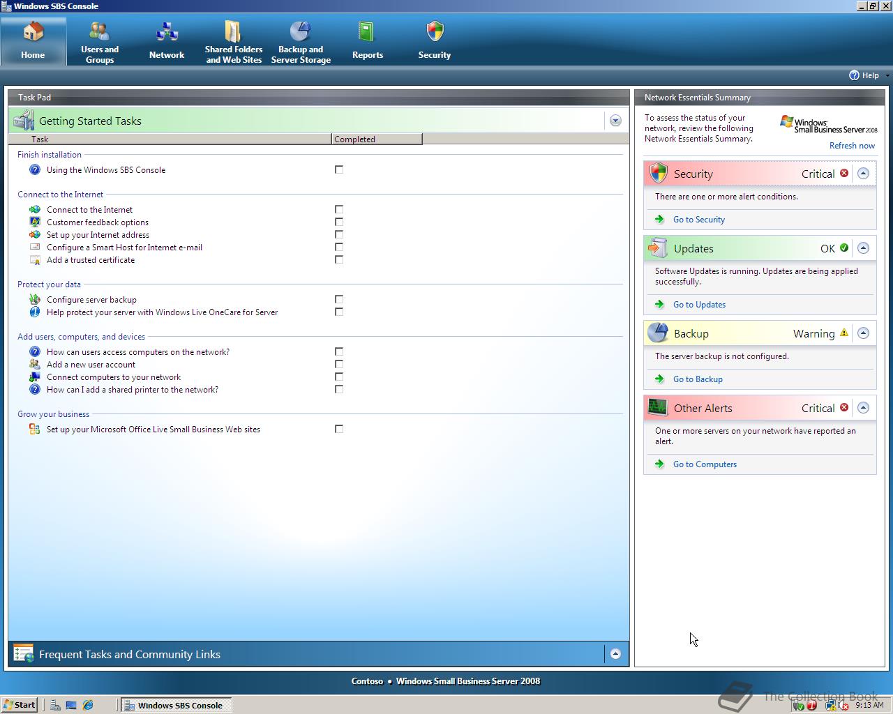The height and width of the screenshot is (714, 893).
Task: Collapse the Security summary section
Action: pos(863,173)
